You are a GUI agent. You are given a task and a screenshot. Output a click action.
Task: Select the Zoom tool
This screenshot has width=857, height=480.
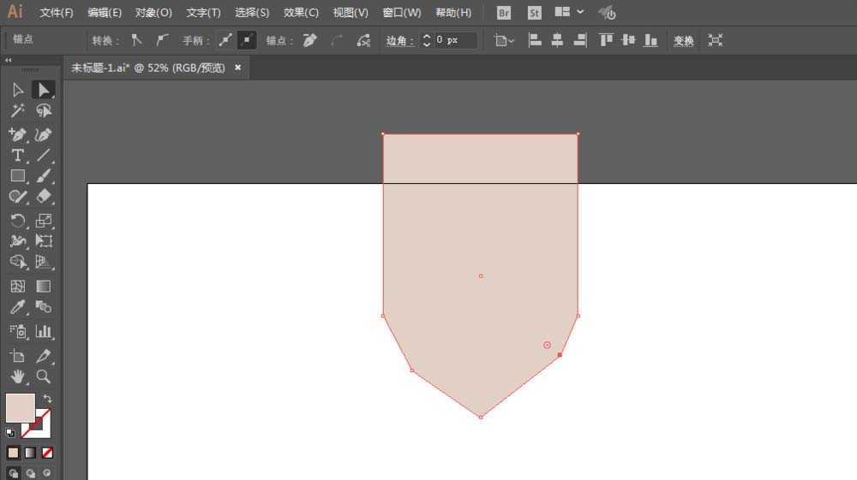click(43, 376)
